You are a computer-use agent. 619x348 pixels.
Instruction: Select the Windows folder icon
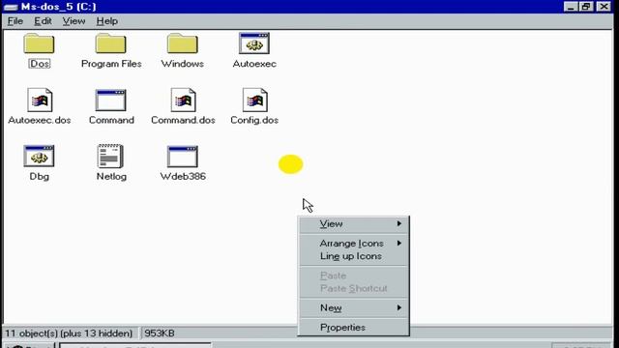tap(183, 43)
